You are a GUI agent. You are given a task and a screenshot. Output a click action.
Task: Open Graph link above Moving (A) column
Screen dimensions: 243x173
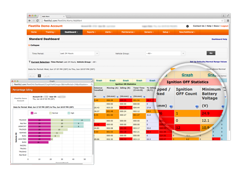click(112, 80)
